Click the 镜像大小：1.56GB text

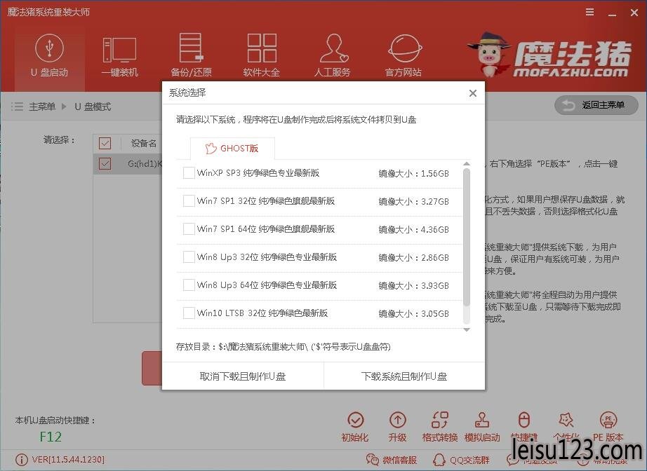[x=413, y=174]
